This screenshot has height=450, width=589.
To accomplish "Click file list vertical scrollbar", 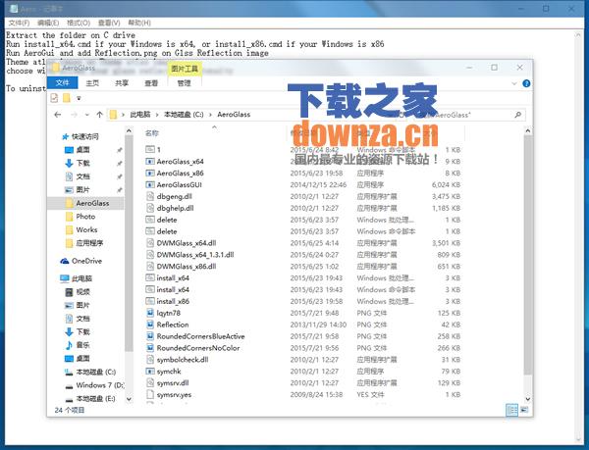I will [528, 255].
